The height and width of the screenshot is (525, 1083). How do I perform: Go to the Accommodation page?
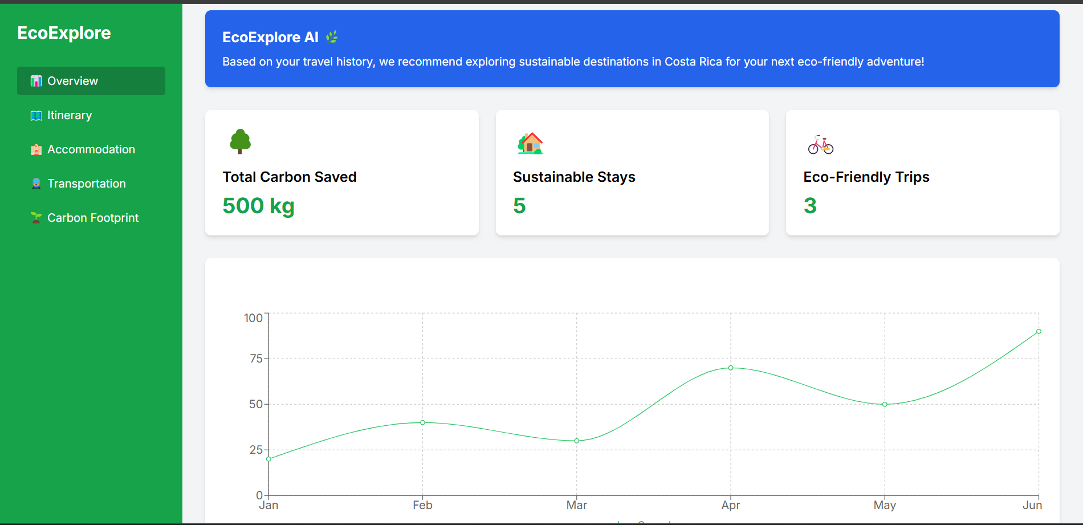[x=91, y=149]
